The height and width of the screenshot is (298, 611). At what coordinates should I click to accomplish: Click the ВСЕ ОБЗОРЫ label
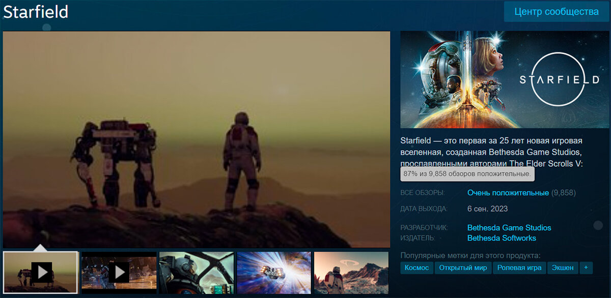[x=423, y=193]
